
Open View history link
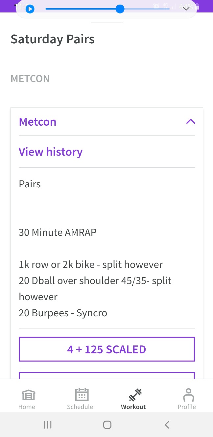pos(51,152)
